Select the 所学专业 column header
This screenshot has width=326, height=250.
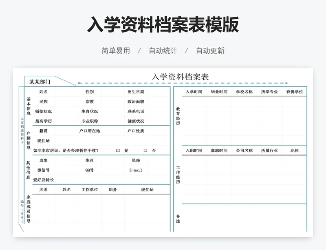[269, 92]
